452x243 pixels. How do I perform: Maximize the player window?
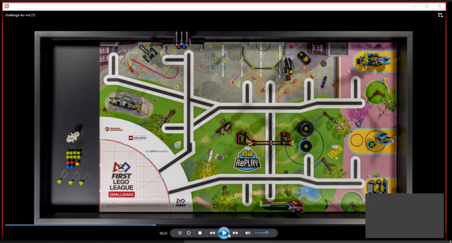pos(427,6)
